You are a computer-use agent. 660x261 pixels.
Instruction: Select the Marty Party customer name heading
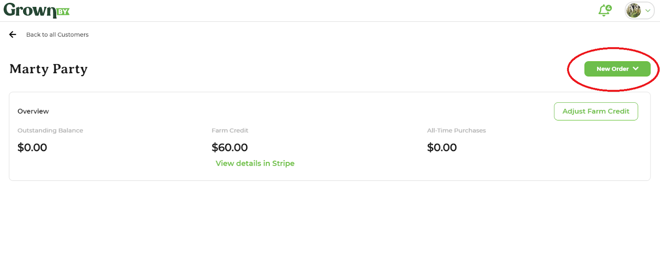[49, 69]
